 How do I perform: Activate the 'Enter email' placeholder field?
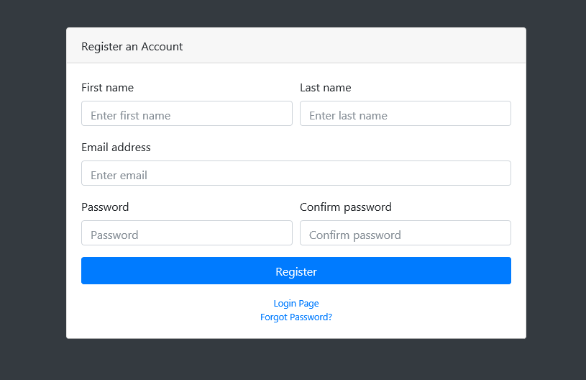296,173
